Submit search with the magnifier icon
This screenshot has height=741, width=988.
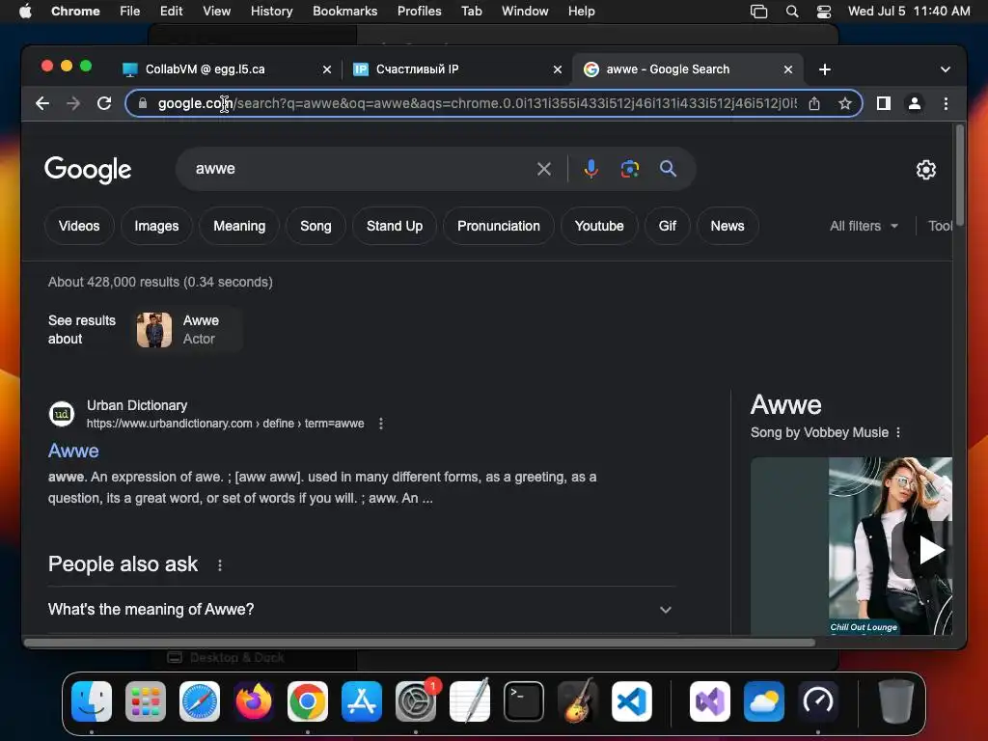pos(668,169)
